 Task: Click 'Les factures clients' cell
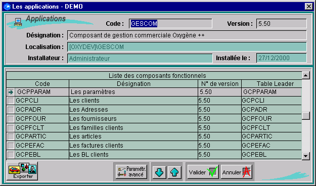click(x=133, y=145)
